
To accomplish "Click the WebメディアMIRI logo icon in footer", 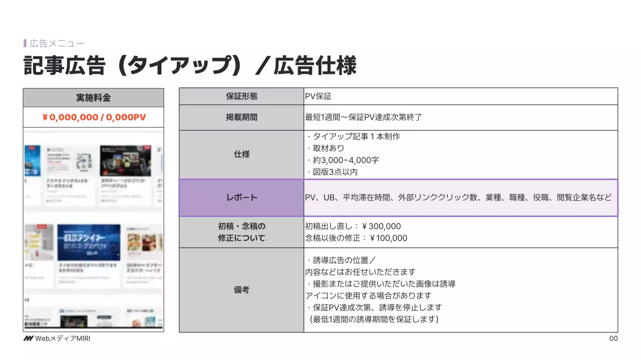I will coord(29,337).
